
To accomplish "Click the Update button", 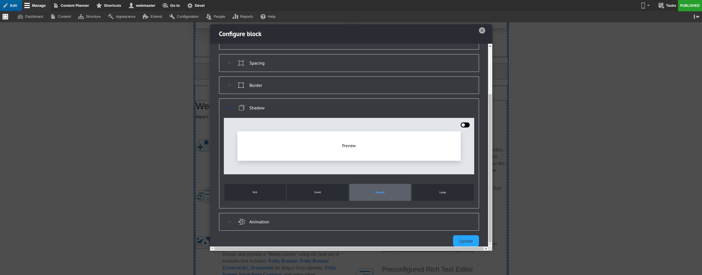I will coord(465,241).
